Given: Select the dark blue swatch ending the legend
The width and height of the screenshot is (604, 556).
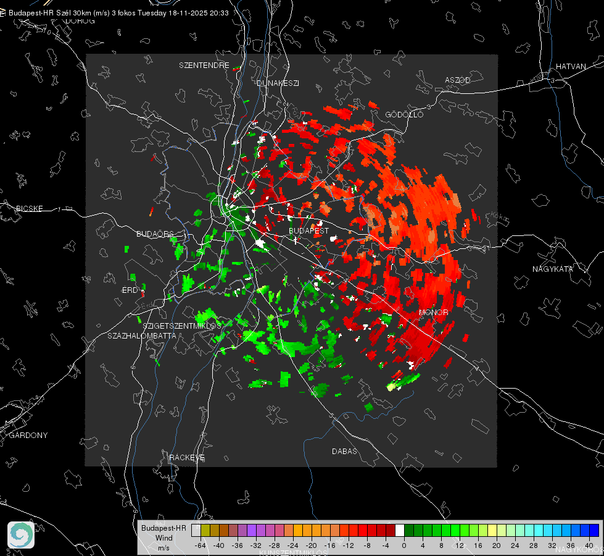Looking at the screenshot, I should coord(594,531).
